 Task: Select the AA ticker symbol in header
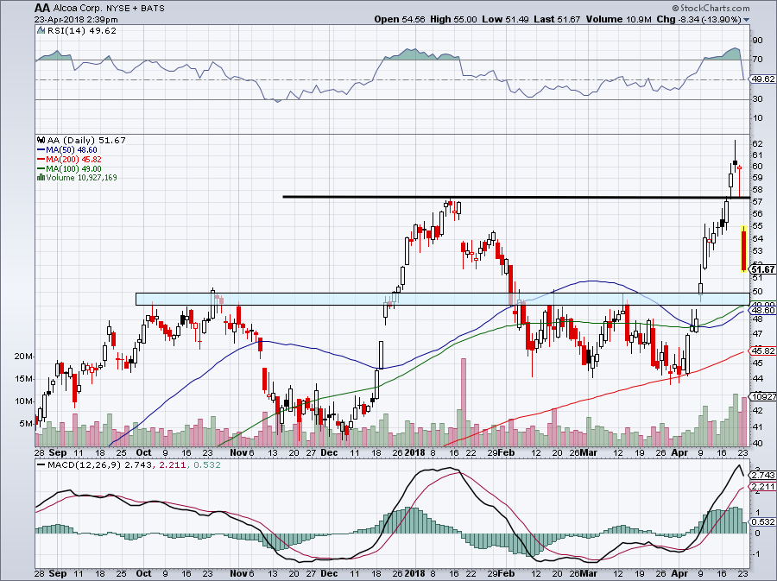pos(41,8)
